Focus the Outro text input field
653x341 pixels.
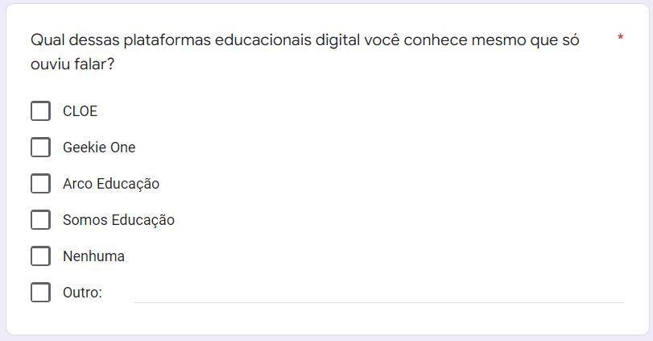(378, 293)
